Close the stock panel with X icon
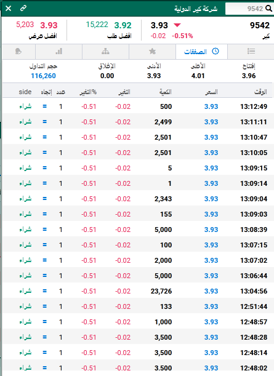 pyautogui.click(x=8, y=9)
